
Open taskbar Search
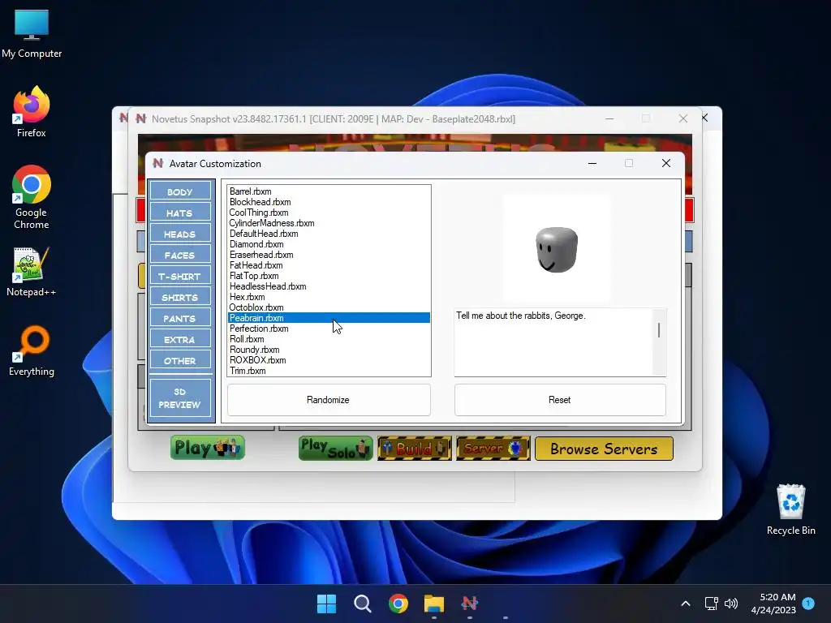click(x=363, y=604)
